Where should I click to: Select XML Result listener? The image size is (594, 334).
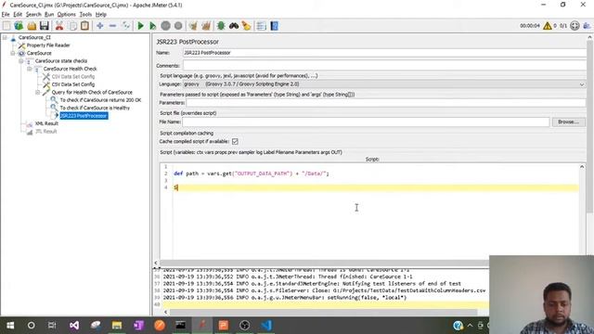coord(46,123)
